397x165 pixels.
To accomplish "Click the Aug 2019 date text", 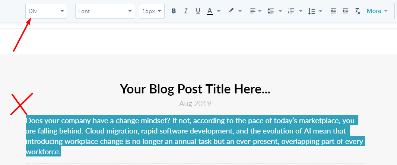I will point(195,103).
